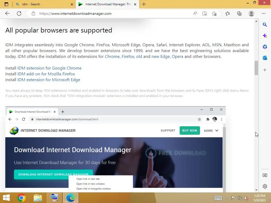The image size is (271, 203).
Task: Add this page to favorites star
Action: click(x=214, y=13)
